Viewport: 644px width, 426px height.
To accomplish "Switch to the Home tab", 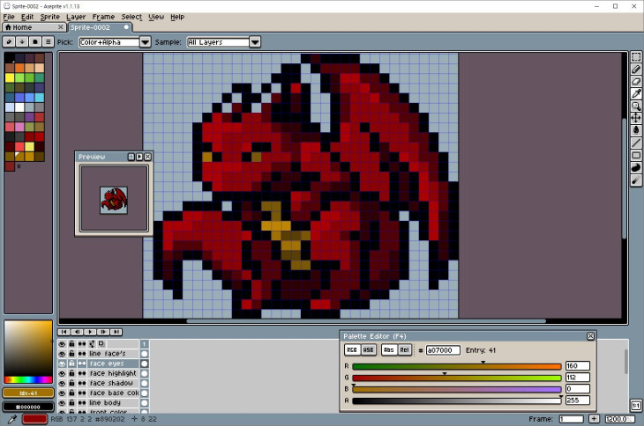I will (x=18, y=27).
